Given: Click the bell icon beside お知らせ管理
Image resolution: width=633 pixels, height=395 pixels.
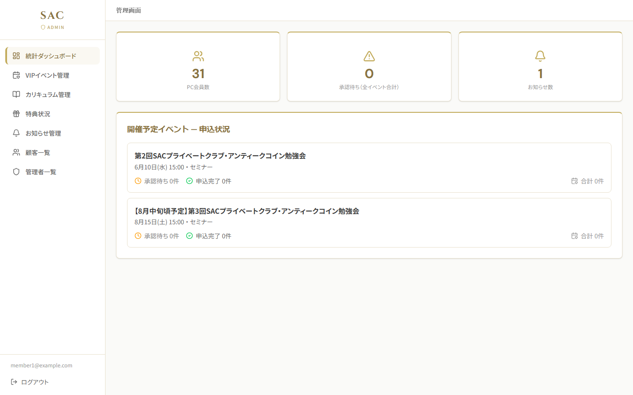Looking at the screenshot, I should click(16, 133).
